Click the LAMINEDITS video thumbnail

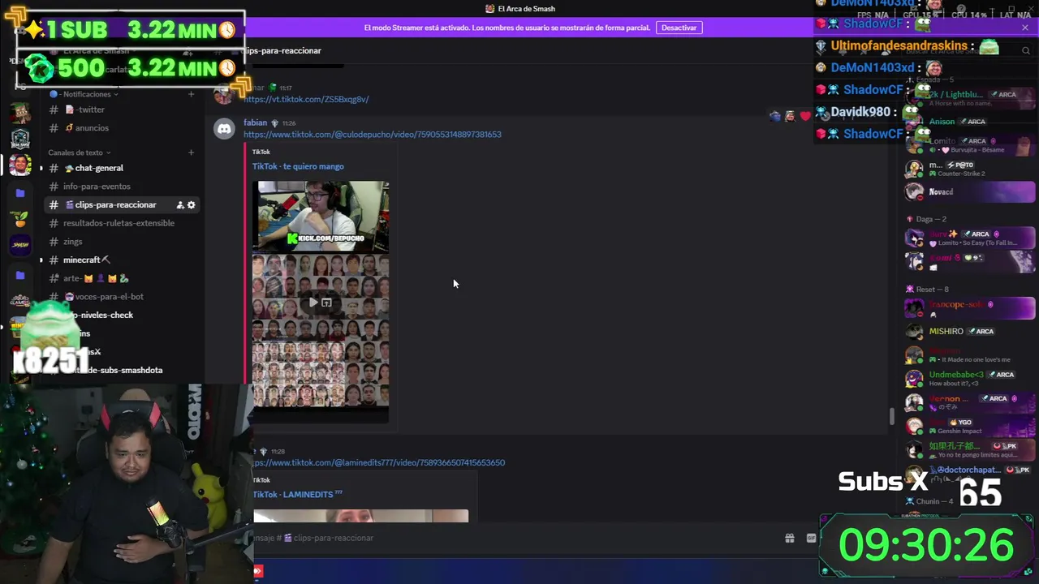(x=361, y=516)
